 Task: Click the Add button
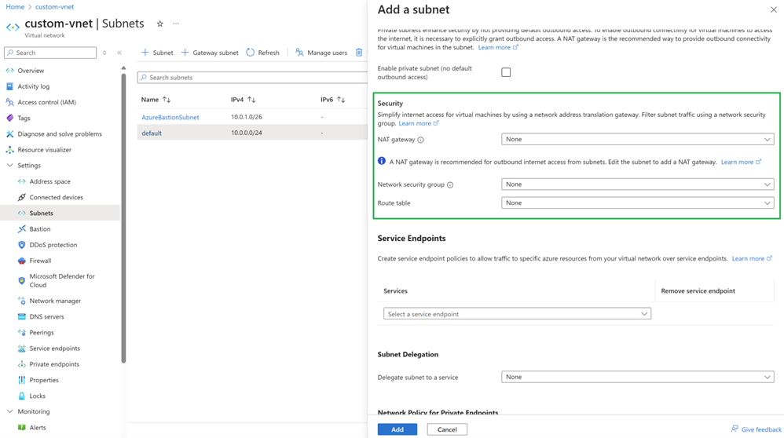397,429
